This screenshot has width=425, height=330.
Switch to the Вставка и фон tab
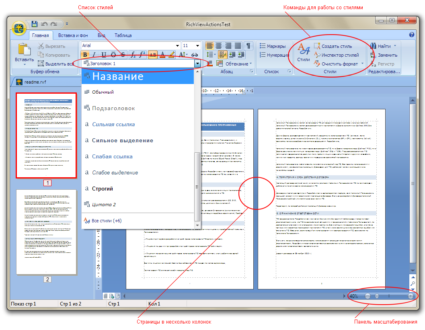click(x=73, y=35)
